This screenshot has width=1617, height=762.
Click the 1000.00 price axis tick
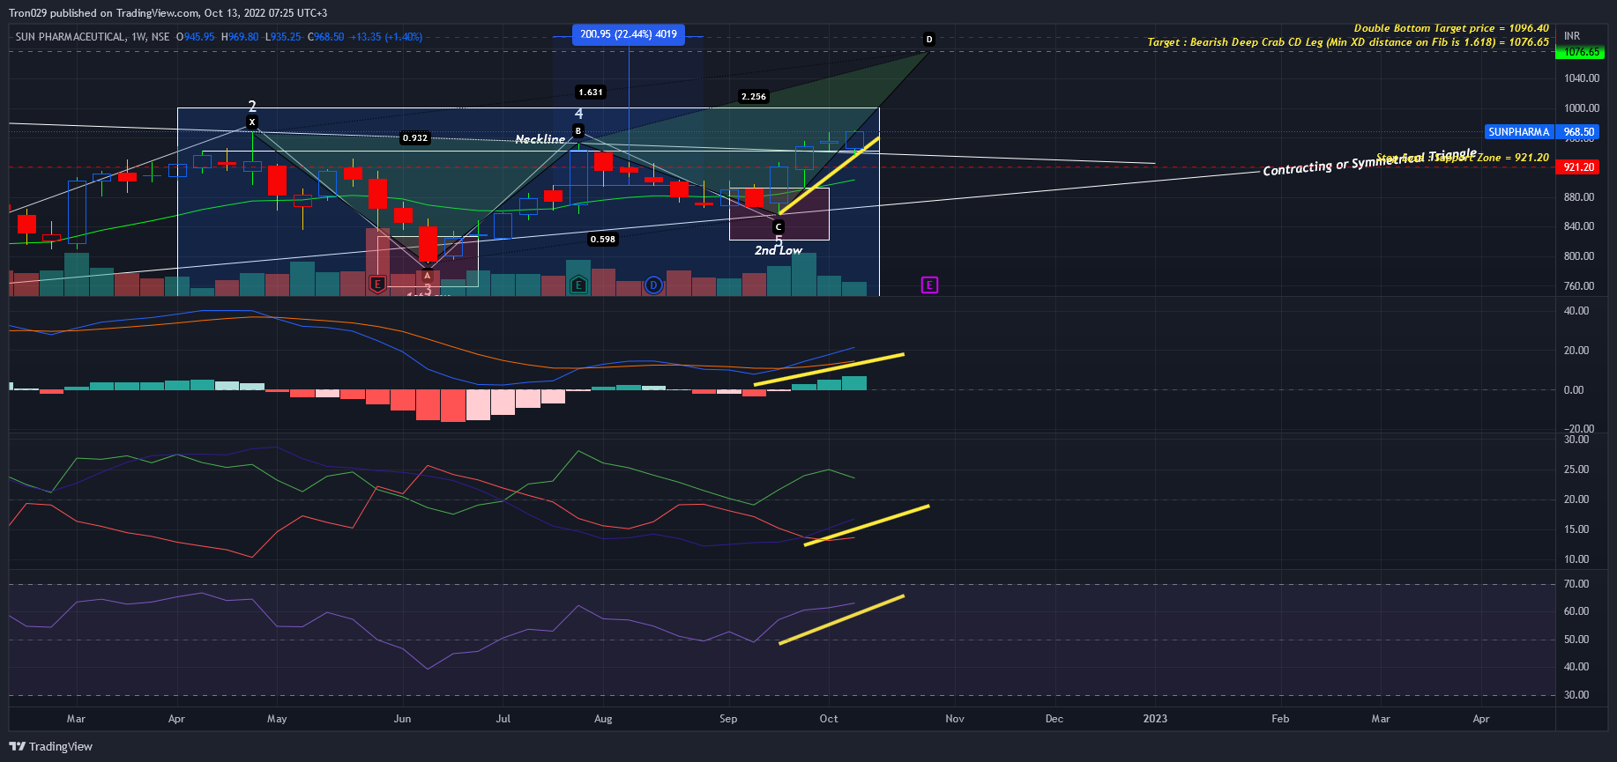point(1581,108)
